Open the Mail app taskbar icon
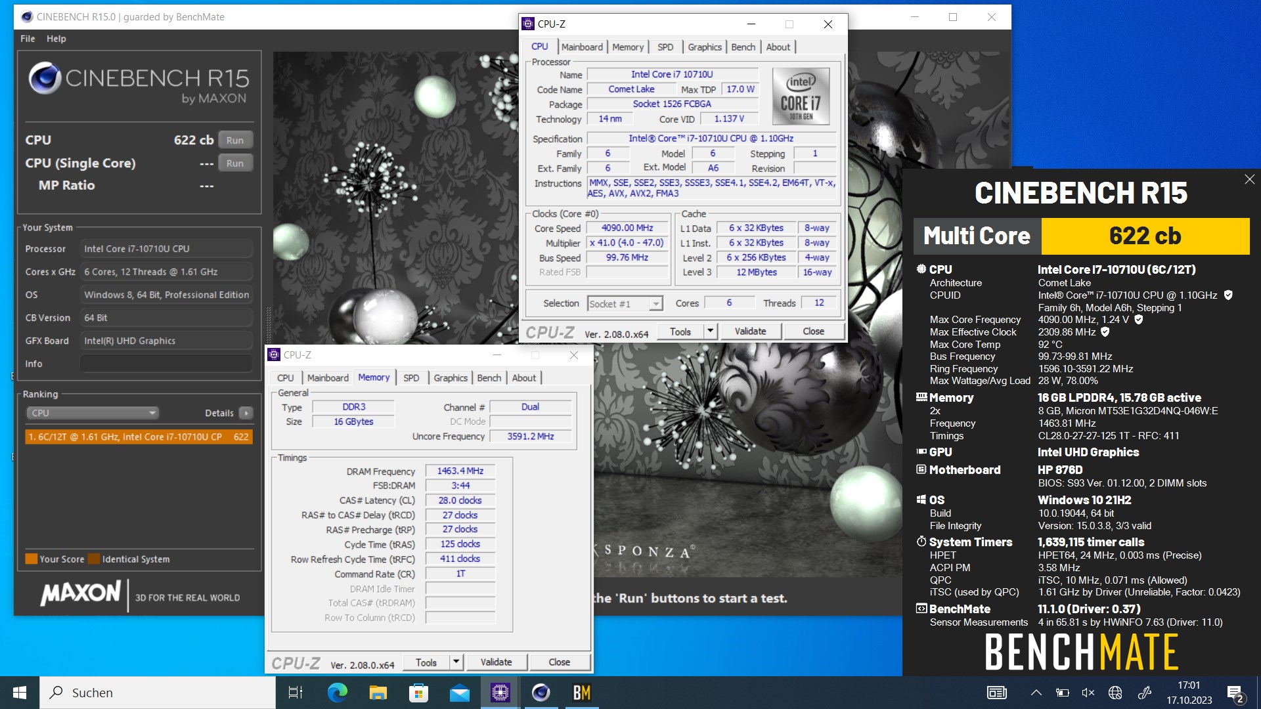This screenshot has width=1261, height=709. click(x=459, y=693)
